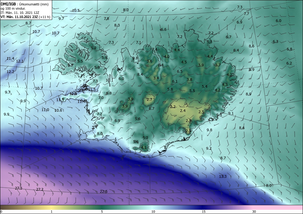
Task: Click the 9.2 value on the map
Action: (209, 149)
